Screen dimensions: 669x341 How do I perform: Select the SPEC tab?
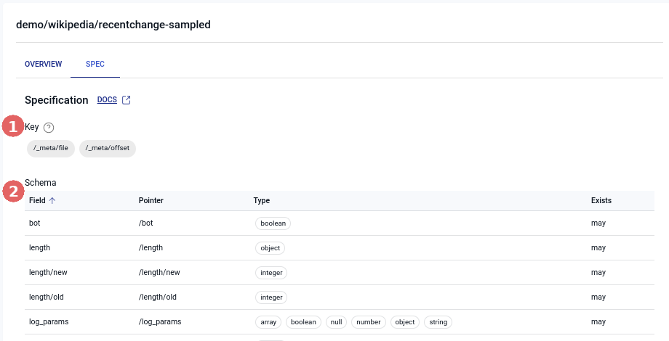[95, 64]
